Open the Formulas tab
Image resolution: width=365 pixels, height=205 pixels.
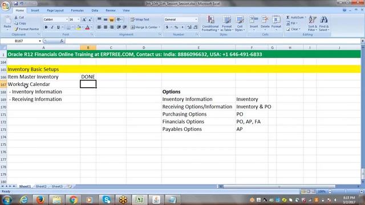[x=77, y=10]
